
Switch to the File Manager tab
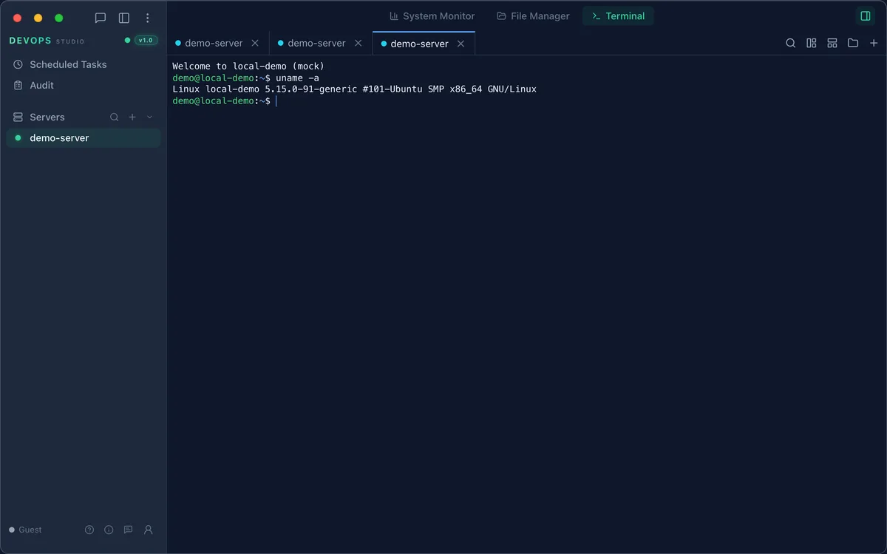533,16
